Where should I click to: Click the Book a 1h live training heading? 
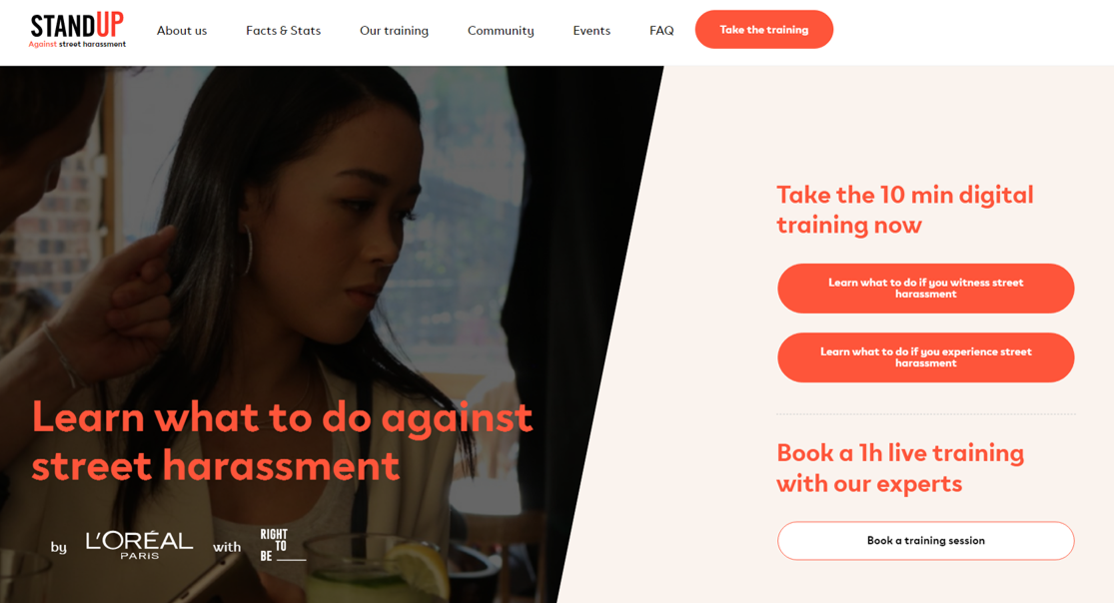(900, 468)
